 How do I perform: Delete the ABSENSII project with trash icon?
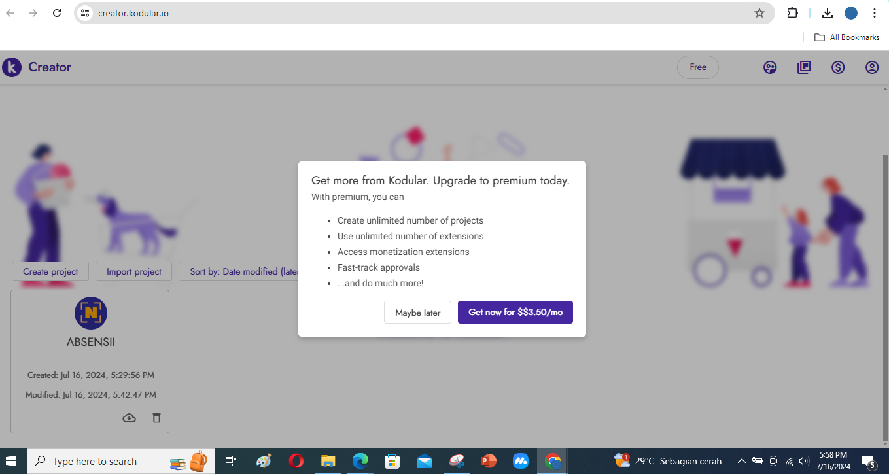coord(156,418)
